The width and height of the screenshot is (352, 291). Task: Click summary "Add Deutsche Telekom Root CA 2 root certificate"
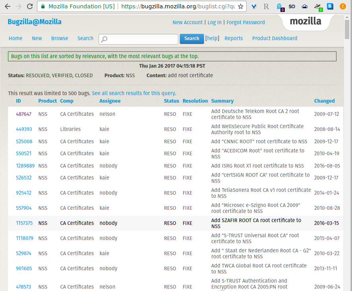255,114
